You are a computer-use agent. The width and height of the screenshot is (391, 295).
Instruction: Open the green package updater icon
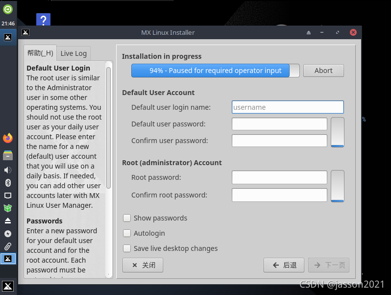click(x=8, y=208)
